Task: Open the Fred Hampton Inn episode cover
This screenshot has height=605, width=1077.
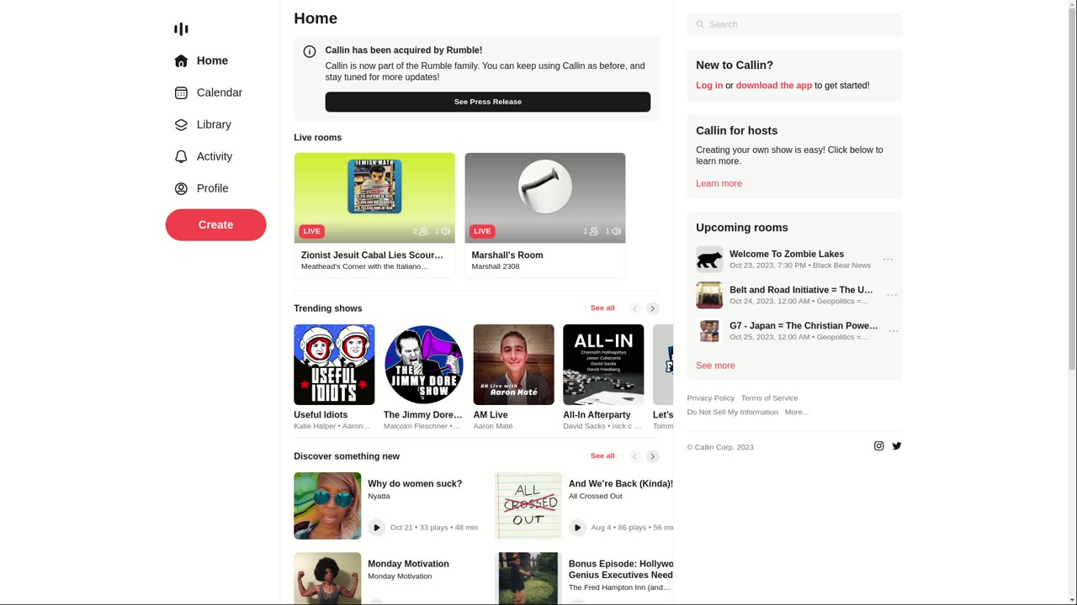Action: (528, 578)
